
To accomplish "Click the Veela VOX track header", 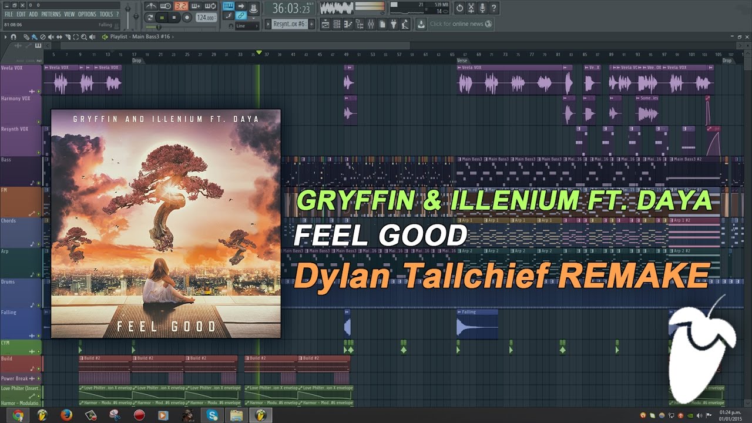I will pos(21,79).
